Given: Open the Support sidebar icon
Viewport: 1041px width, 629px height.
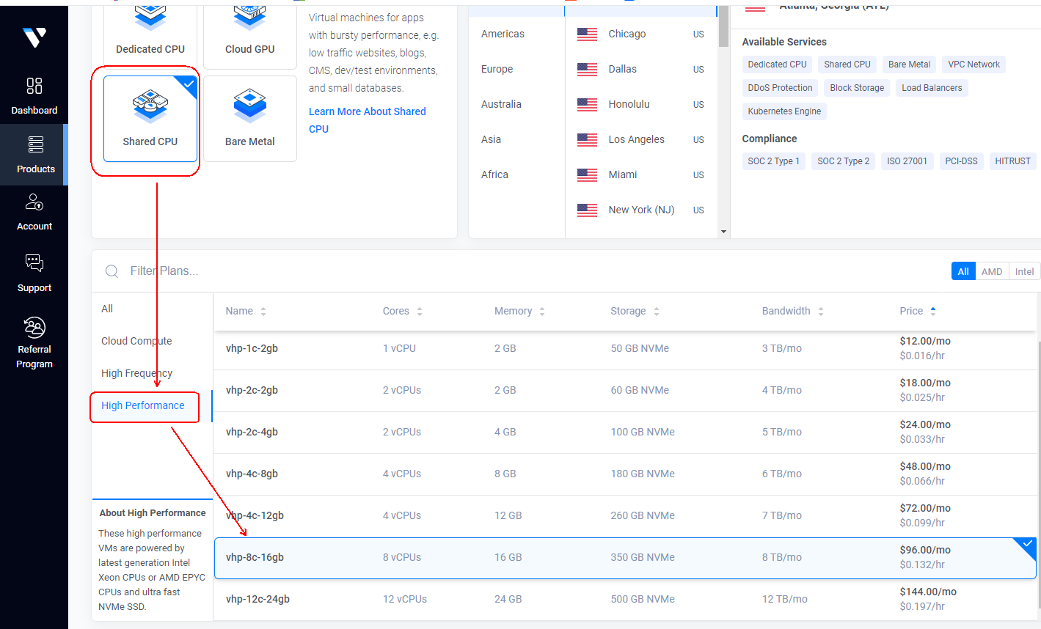Looking at the screenshot, I should coord(34,262).
